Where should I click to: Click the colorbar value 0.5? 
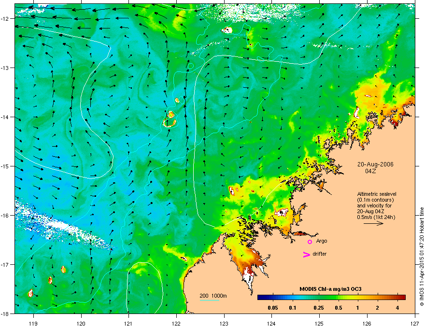(338, 308)
